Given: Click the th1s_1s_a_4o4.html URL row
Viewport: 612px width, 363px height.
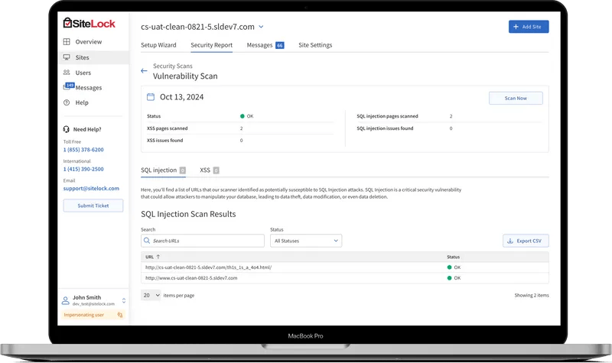Looking at the screenshot, I should 345,267.
